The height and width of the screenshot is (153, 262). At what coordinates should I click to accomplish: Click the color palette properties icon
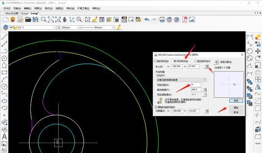click(124, 20)
